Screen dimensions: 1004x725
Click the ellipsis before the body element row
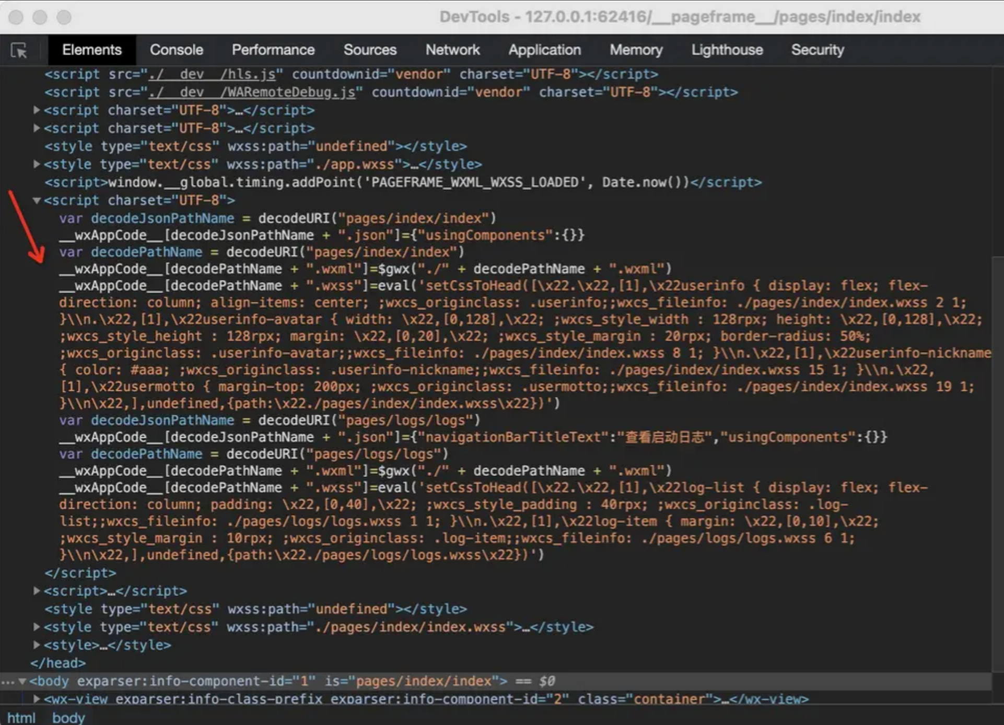(x=7, y=681)
